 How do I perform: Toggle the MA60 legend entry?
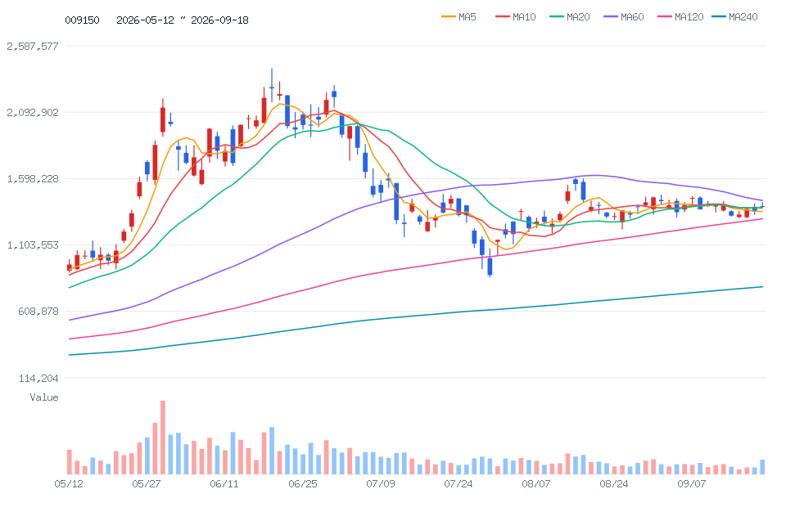click(624, 17)
